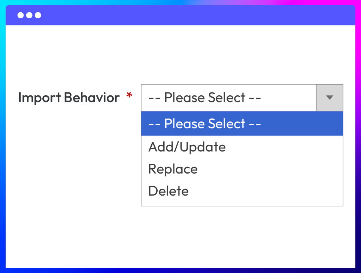The width and height of the screenshot is (361, 273).
Task: Select the Add/Update option
Action: (187, 147)
